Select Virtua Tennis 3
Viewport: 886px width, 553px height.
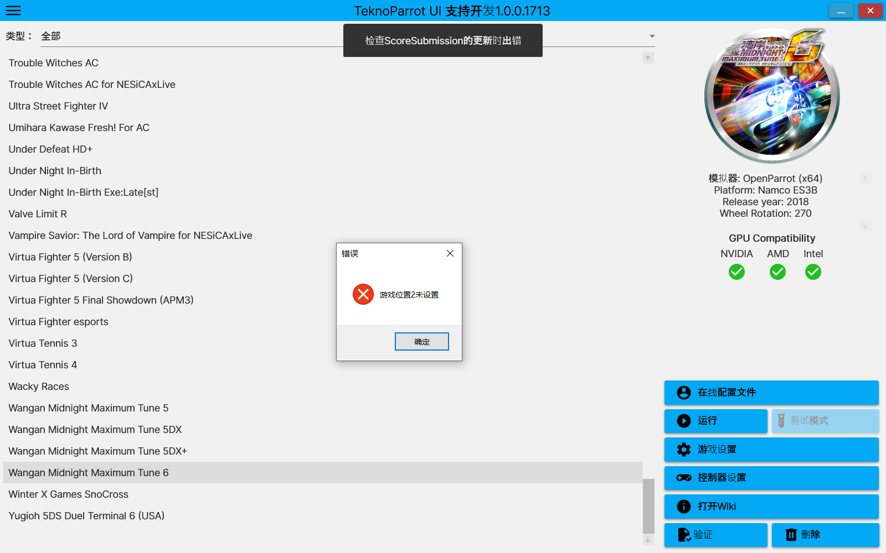pos(323,343)
